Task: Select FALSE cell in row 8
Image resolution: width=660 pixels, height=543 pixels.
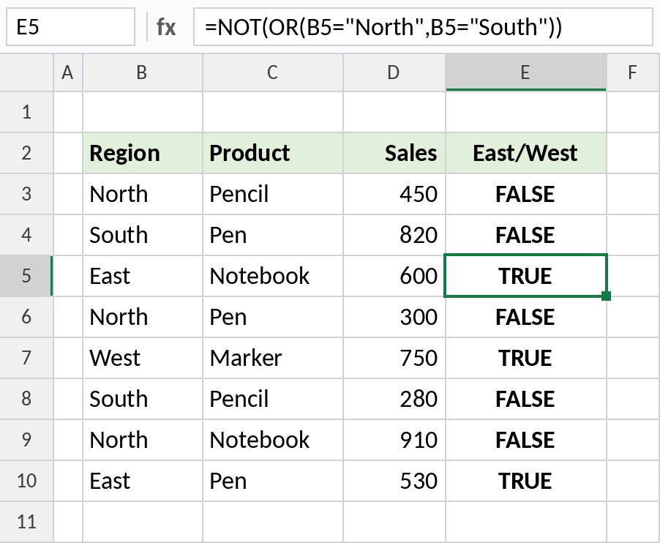Action: click(x=526, y=399)
